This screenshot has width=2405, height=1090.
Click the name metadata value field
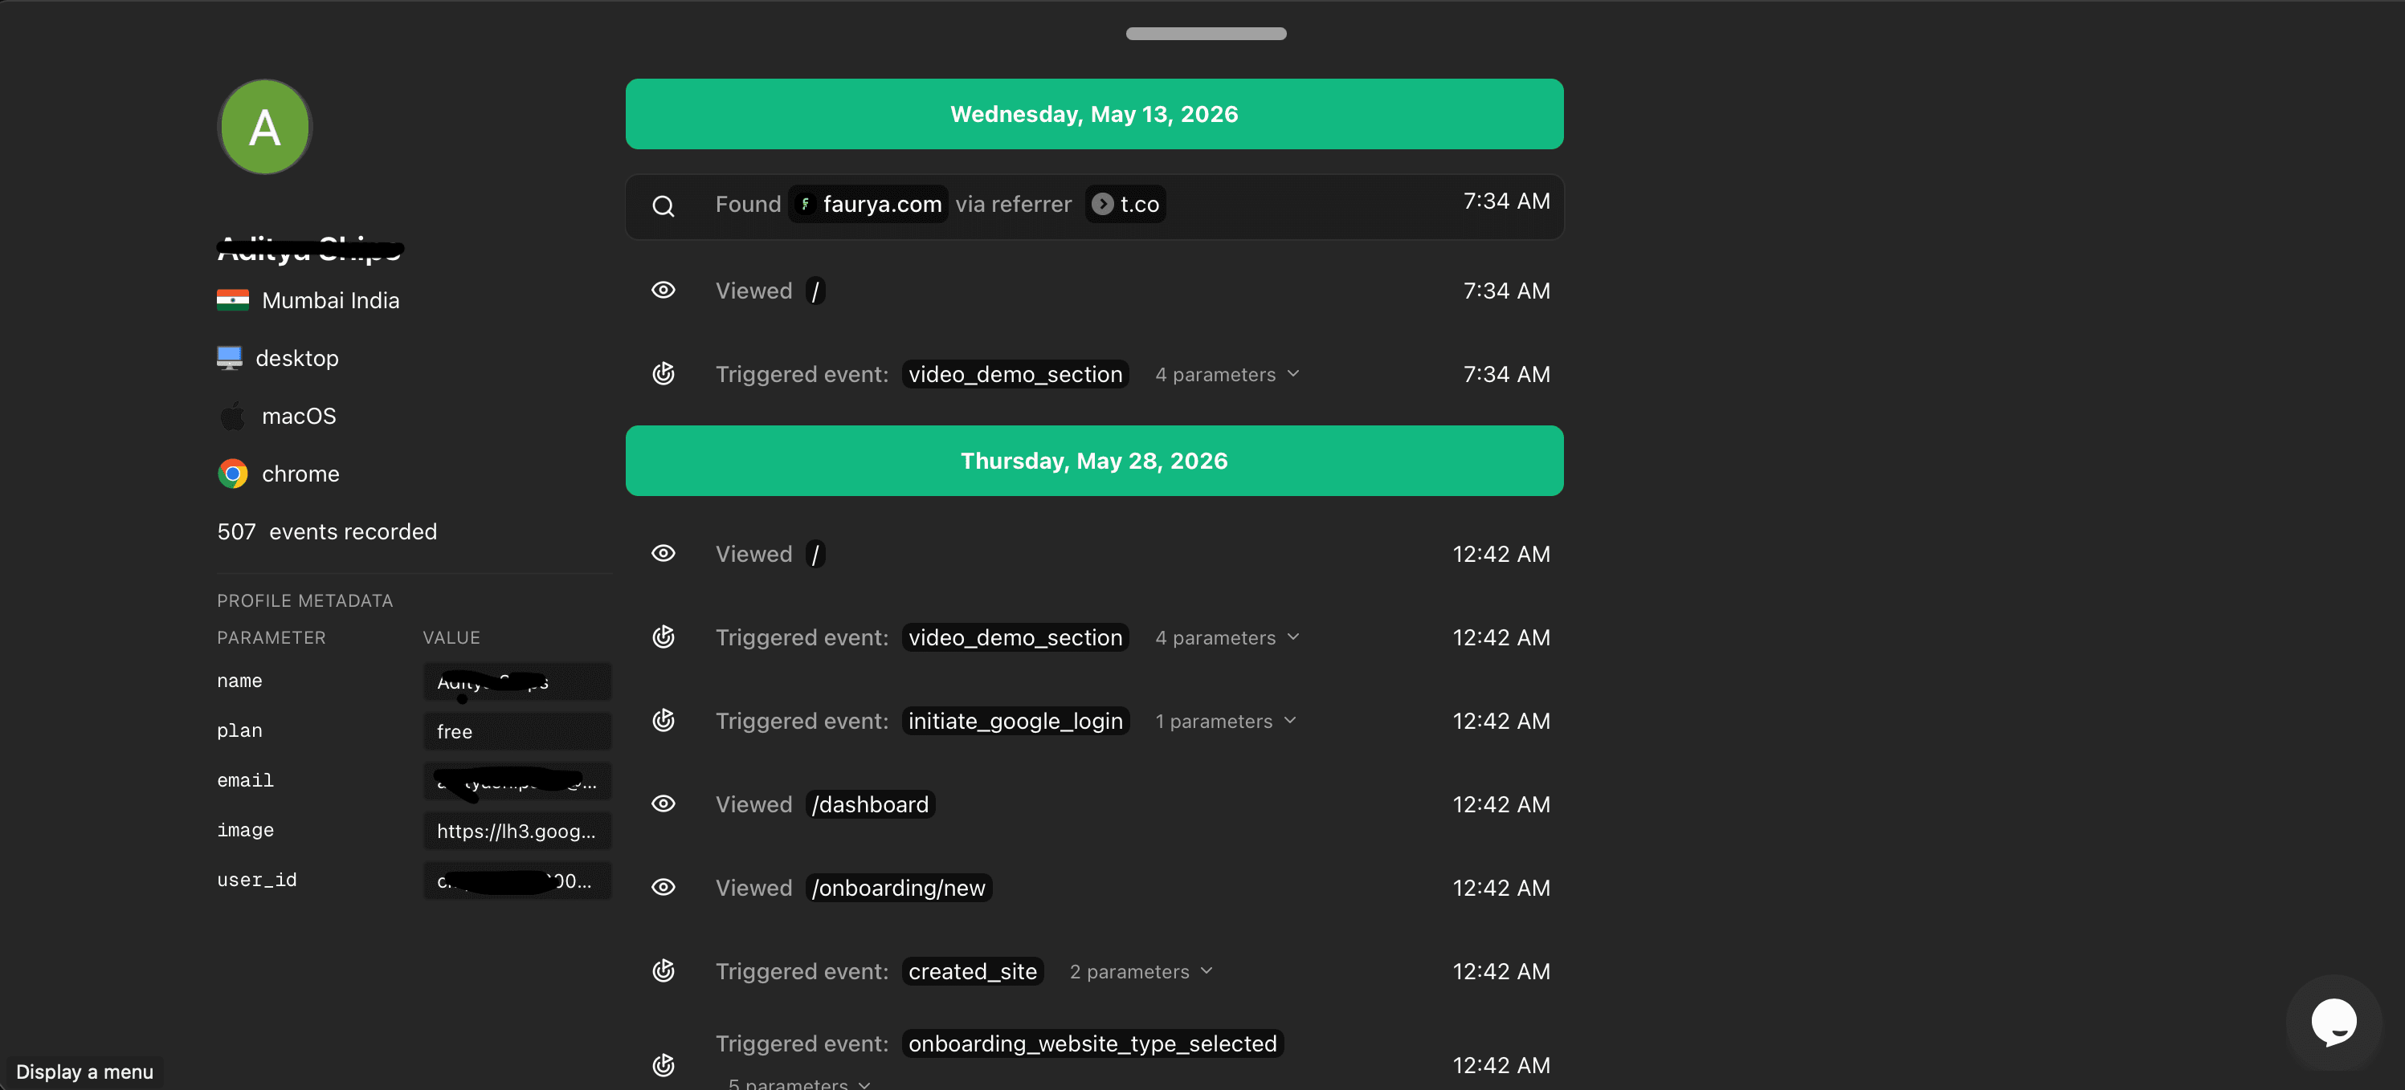pyautogui.click(x=517, y=681)
